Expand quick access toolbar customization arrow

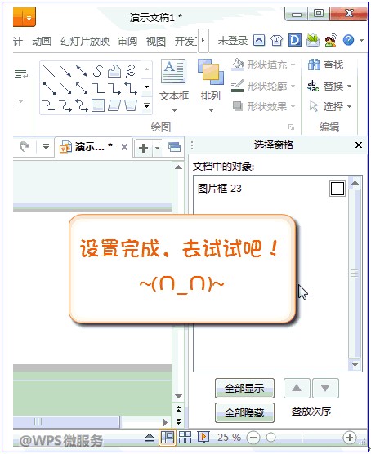click(x=46, y=147)
